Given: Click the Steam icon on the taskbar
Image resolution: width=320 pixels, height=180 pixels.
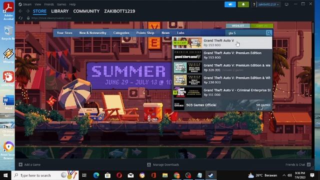Looking at the screenshot, I should click(211, 175).
